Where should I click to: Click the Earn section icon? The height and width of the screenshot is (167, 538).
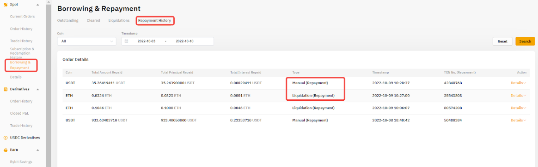tap(6, 150)
